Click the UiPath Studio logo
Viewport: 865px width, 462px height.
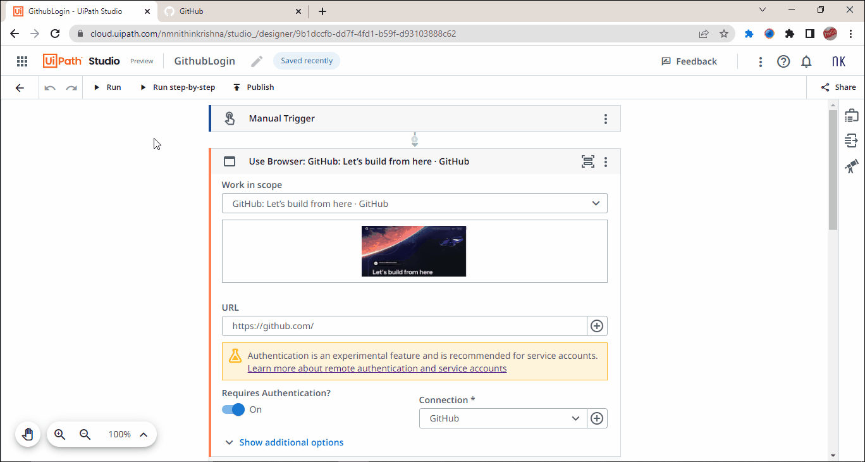click(x=82, y=61)
